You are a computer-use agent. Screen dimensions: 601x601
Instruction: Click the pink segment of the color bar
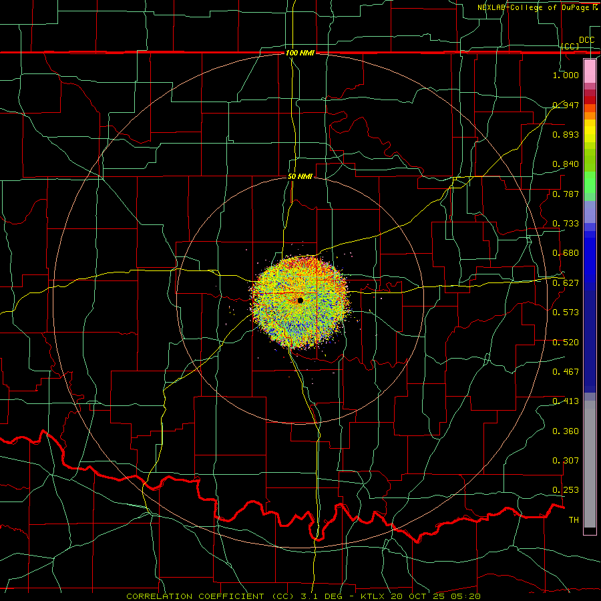point(590,71)
